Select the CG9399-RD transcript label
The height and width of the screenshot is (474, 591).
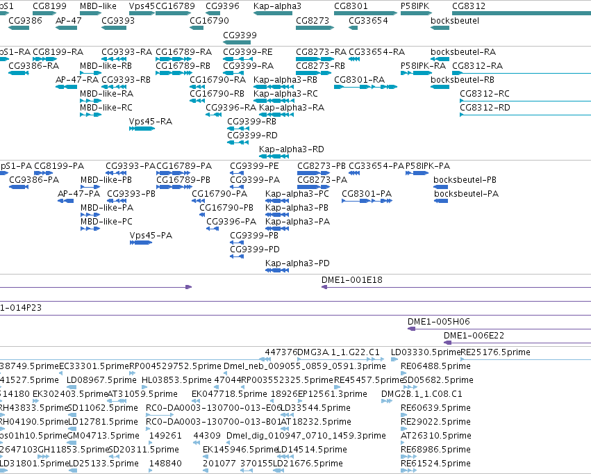(252, 135)
